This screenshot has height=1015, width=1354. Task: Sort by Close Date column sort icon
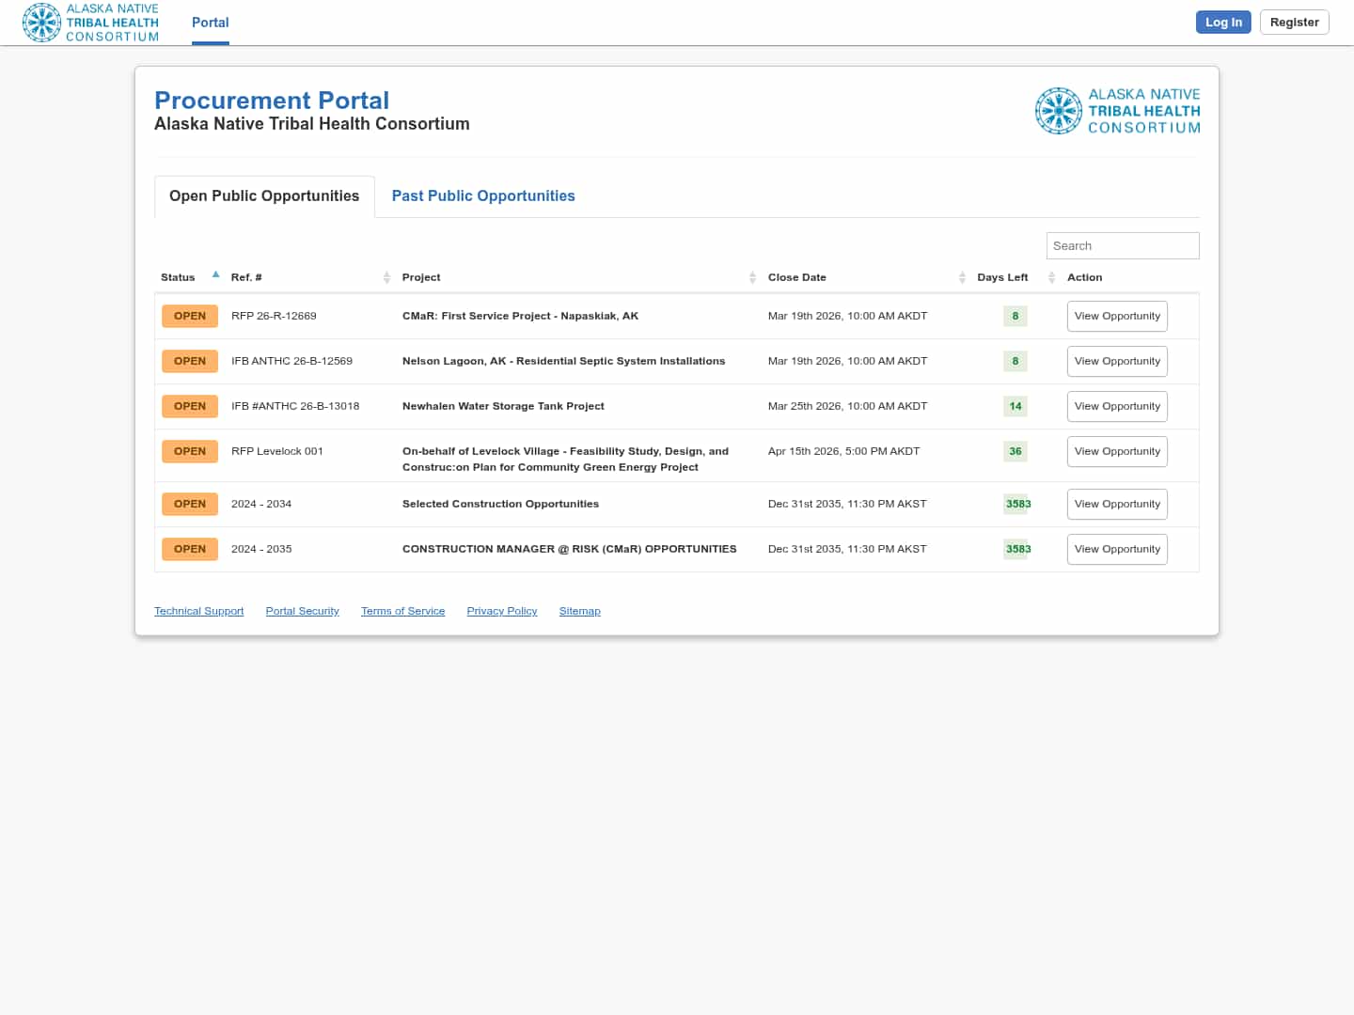[962, 277]
